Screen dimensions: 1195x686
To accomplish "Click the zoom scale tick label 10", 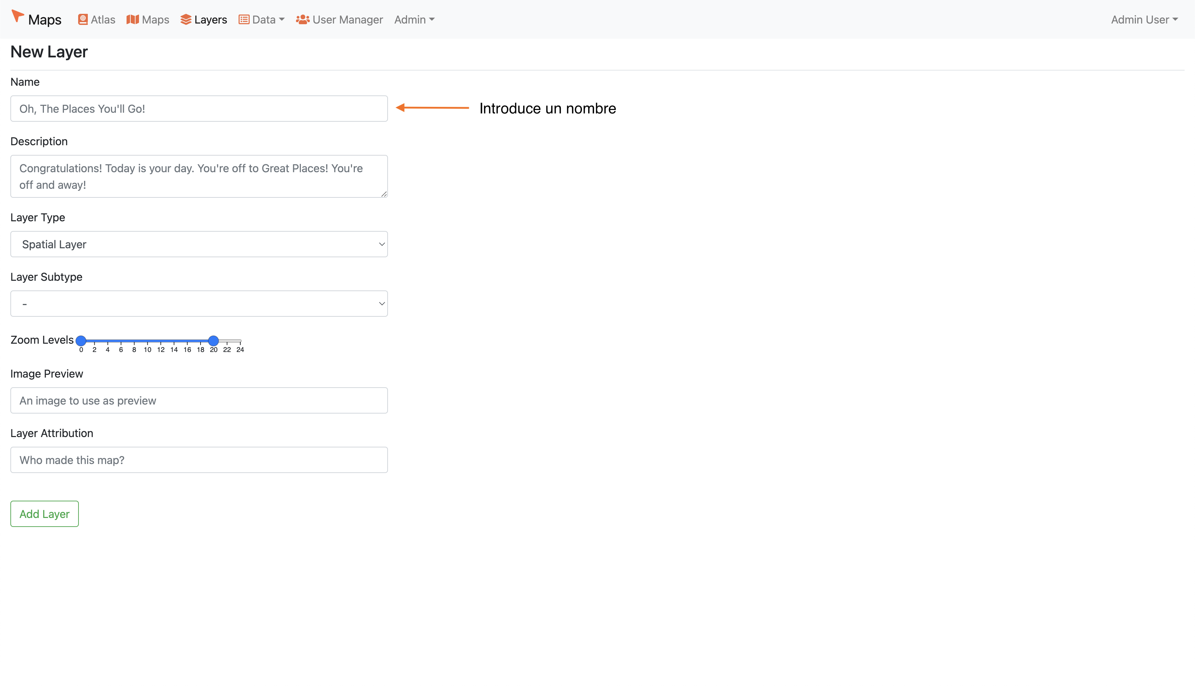I will [x=147, y=350].
